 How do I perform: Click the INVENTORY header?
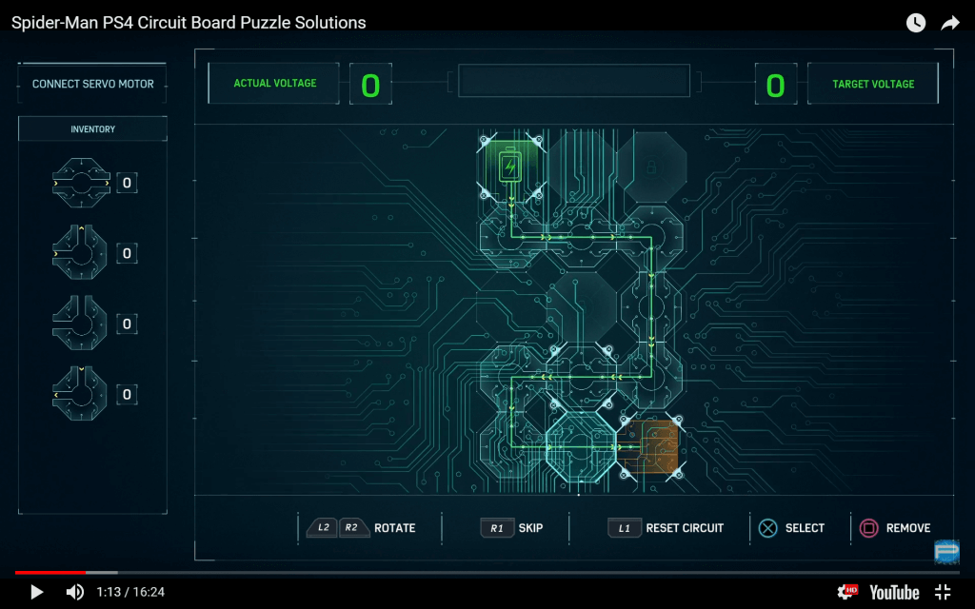[x=92, y=129]
